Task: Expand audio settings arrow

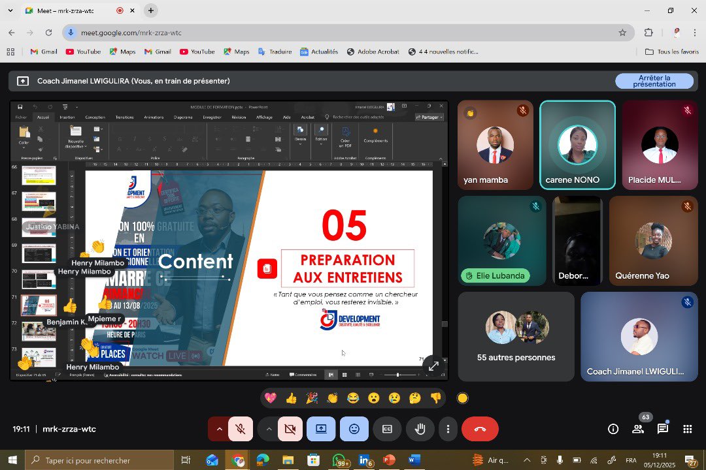Action: coord(219,429)
